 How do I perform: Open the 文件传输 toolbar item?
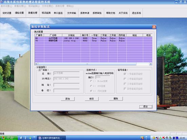[72, 13]
